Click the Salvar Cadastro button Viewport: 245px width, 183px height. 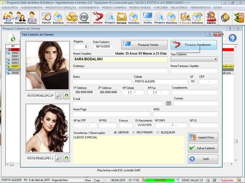pyautogui.click(x=203, y=148)
